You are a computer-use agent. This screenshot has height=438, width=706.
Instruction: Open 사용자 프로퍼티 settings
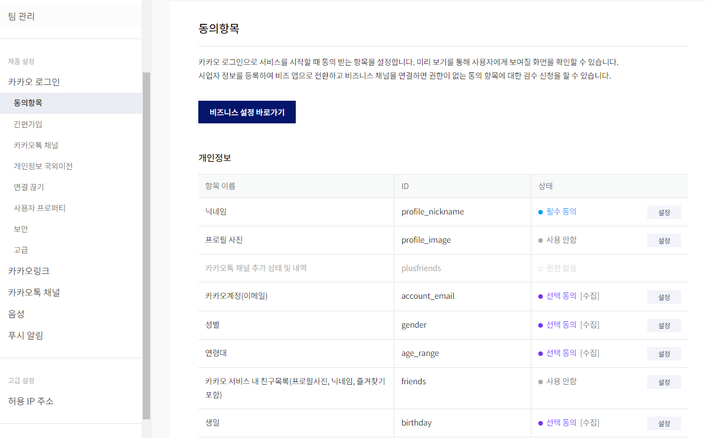pyautogui.click(x=40, y=208)
